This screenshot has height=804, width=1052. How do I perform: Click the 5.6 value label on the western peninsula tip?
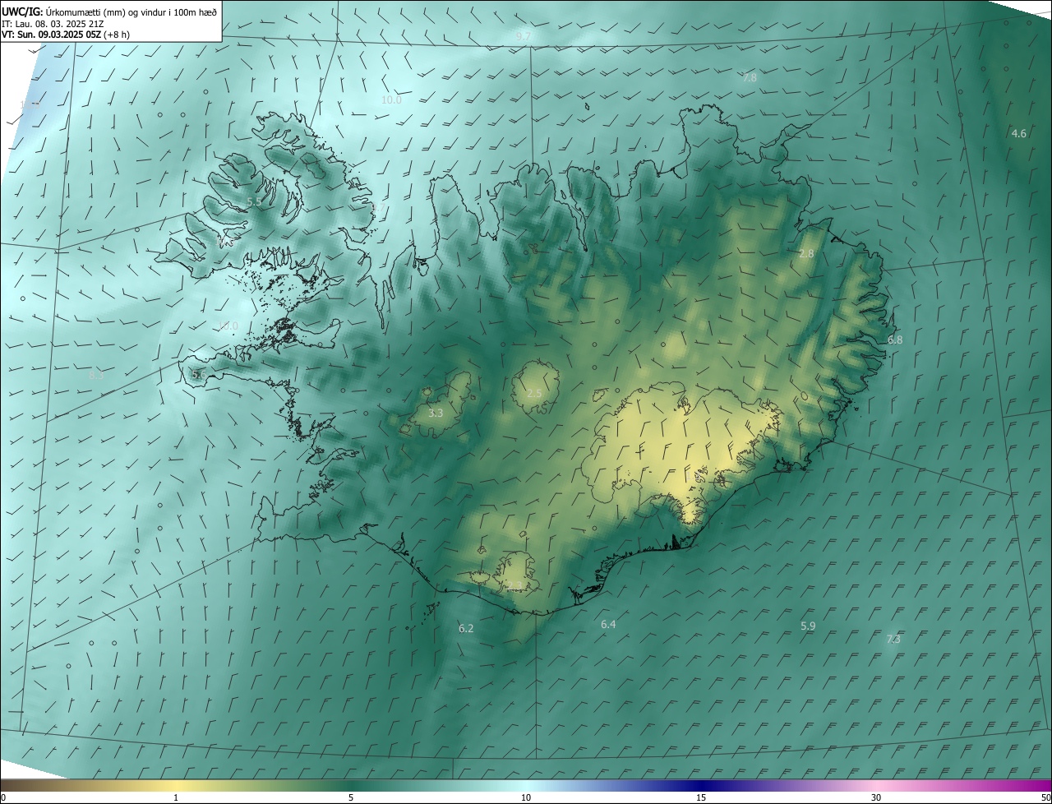tap(199, 375)
